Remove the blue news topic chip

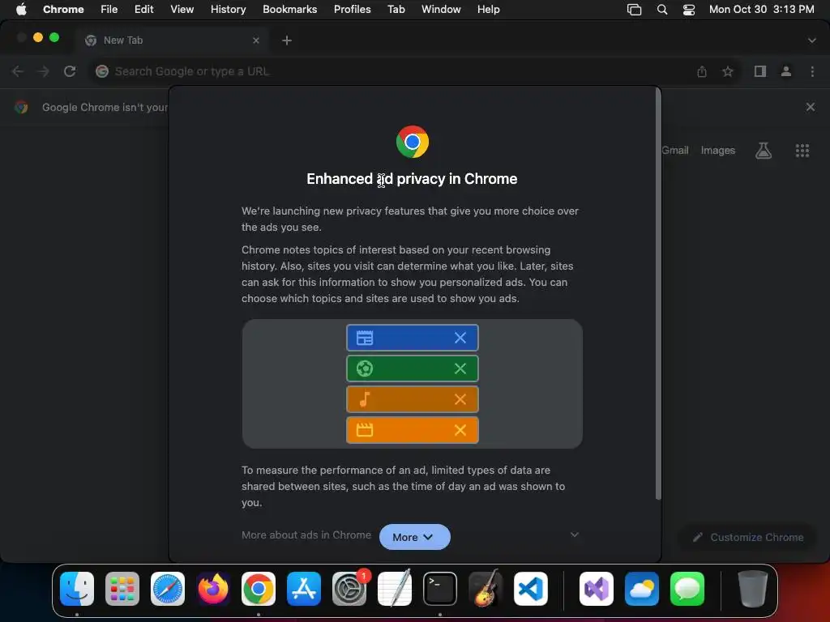460,338
